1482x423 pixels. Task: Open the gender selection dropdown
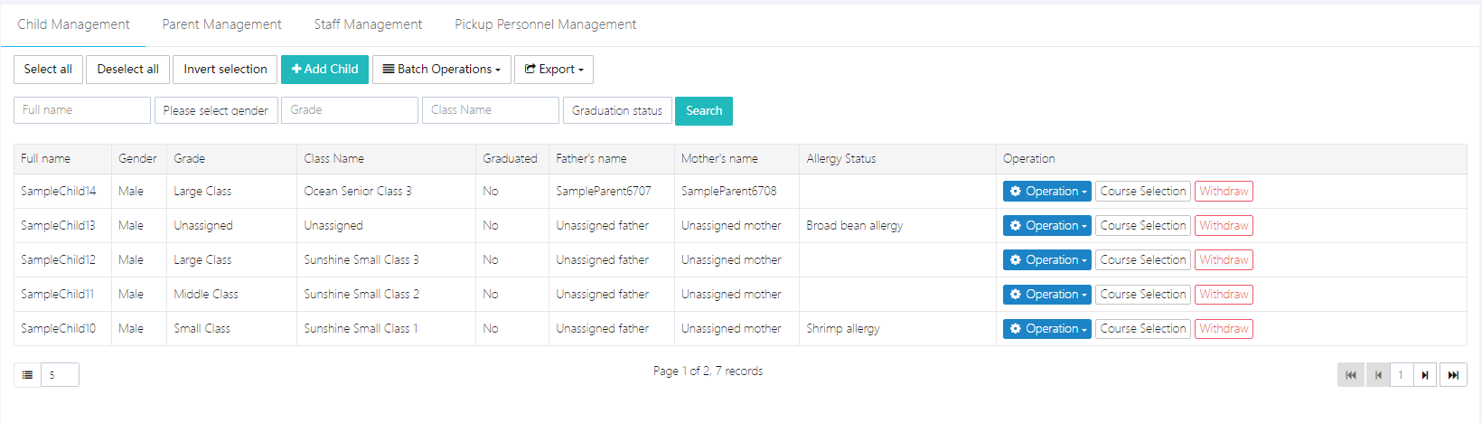click(x=216, y=110)
